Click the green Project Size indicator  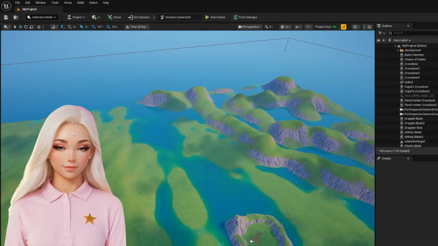point(334,27)
